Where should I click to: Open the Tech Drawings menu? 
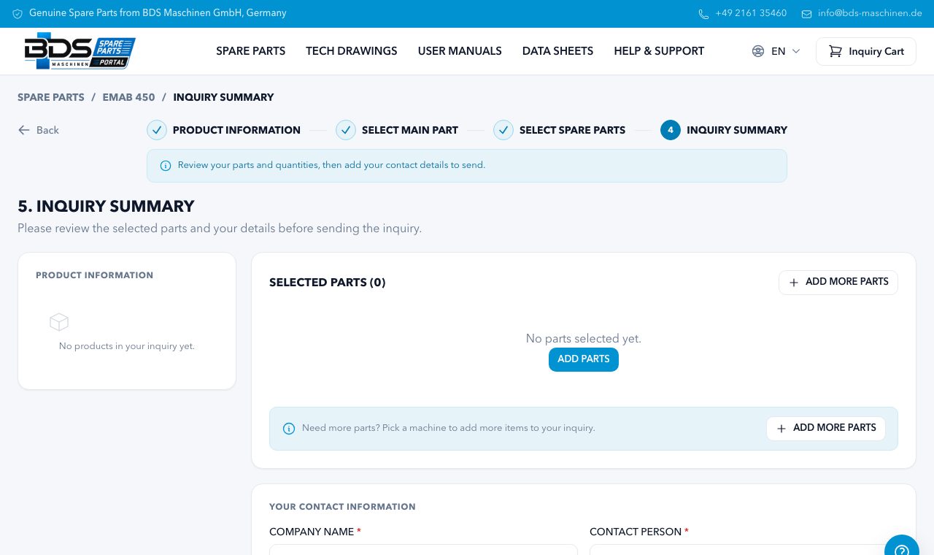(352, 51)
